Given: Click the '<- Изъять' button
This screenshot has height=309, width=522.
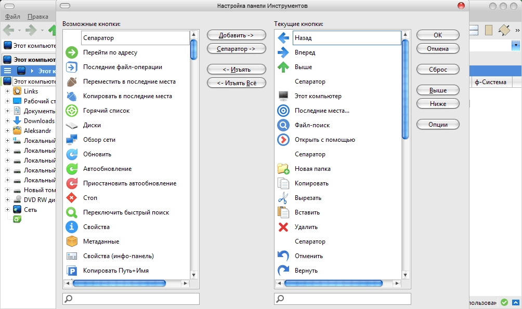Looking at the screenshot, I should pyautogui.click(x=237, y=69).
